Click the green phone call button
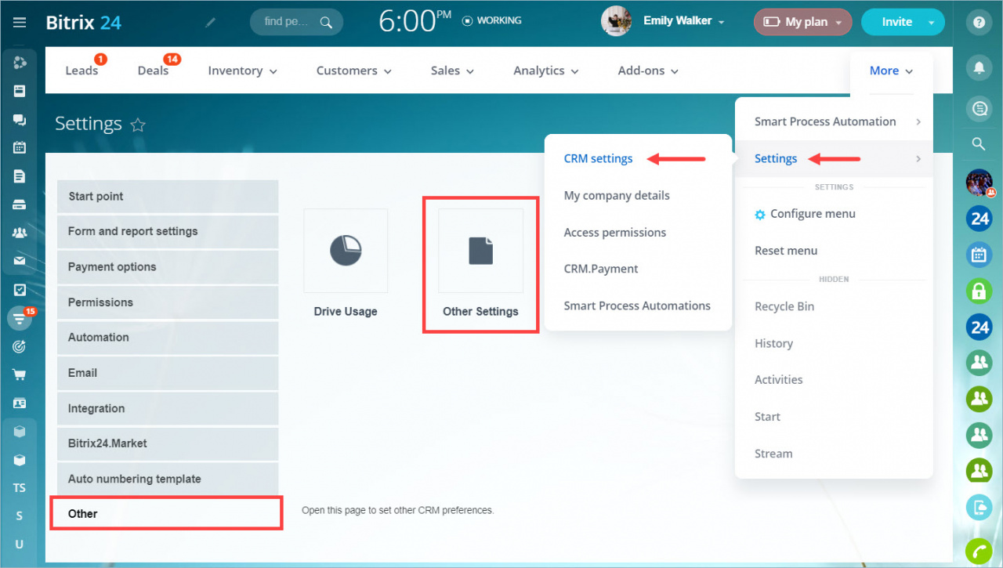Screen dimensions: 1003x568 click(979, 552)
